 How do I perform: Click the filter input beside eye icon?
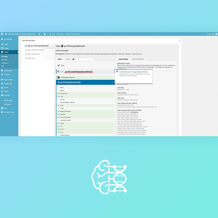(x=84, y=59)
